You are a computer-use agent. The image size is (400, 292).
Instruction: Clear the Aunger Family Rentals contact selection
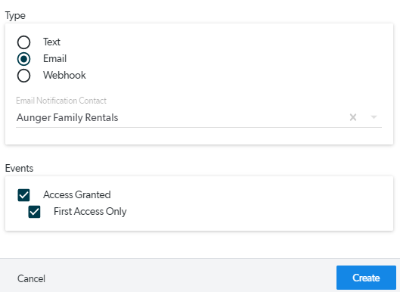pyautogui.click(x=353, y=117)
